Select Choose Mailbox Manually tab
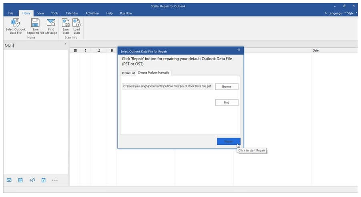Viewport: 361px width, 197px height. [153, 73]
